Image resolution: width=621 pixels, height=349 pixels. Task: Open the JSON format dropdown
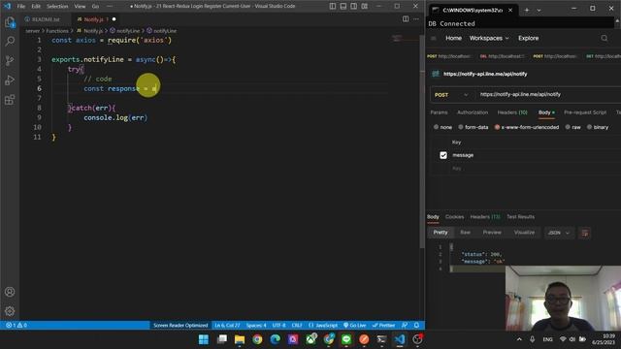click(x=559, y=233)
